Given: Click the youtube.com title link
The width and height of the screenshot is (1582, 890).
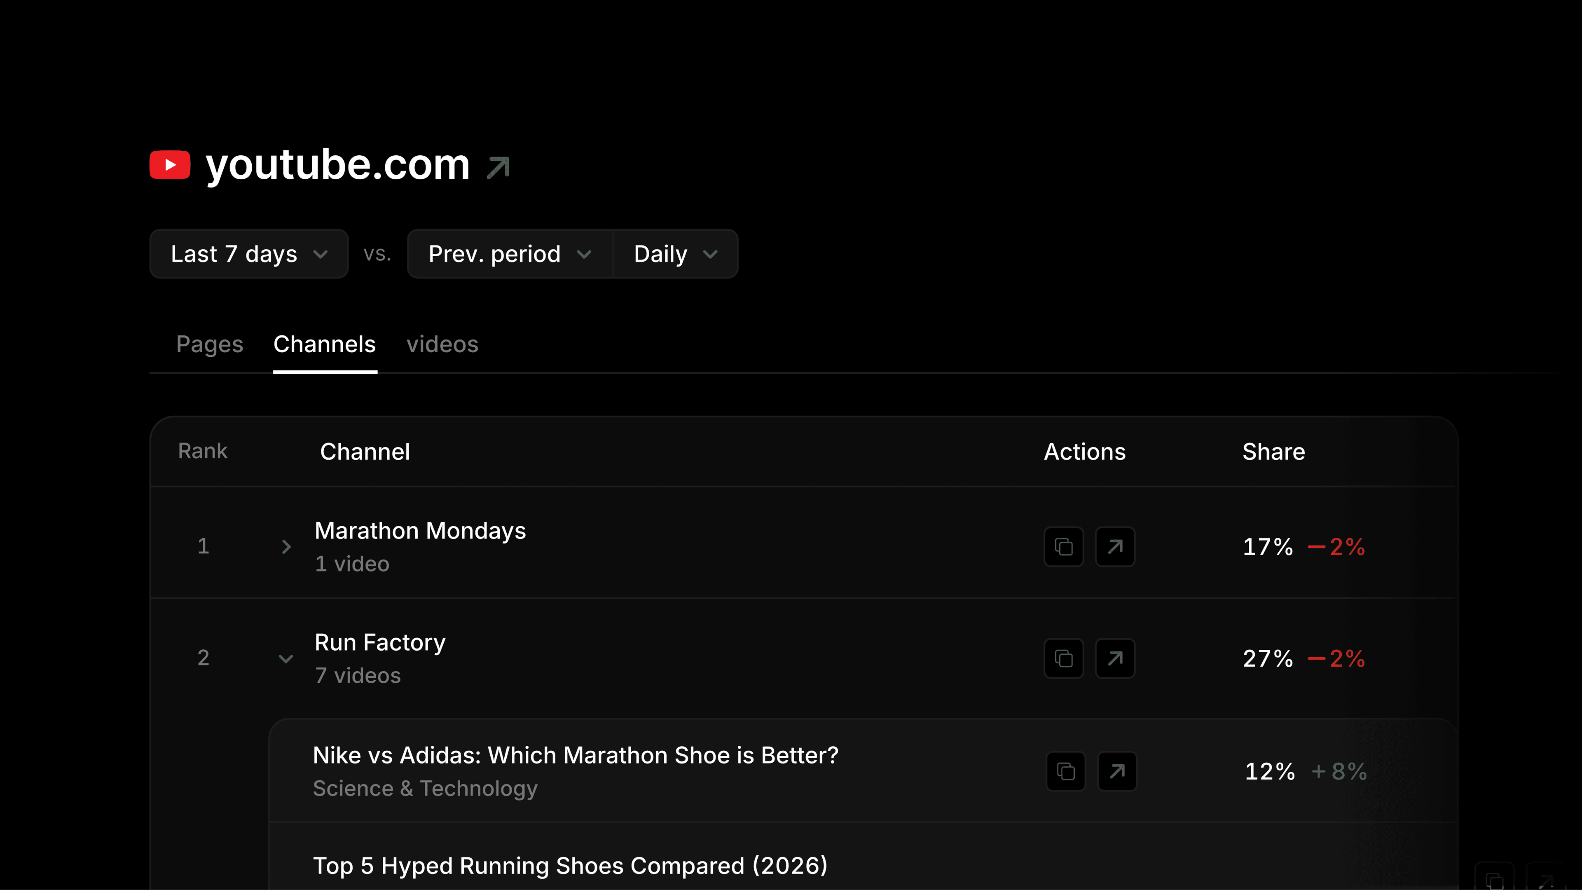Looking at the screenshot, I should pyautogui.click(x=338, y=165).
